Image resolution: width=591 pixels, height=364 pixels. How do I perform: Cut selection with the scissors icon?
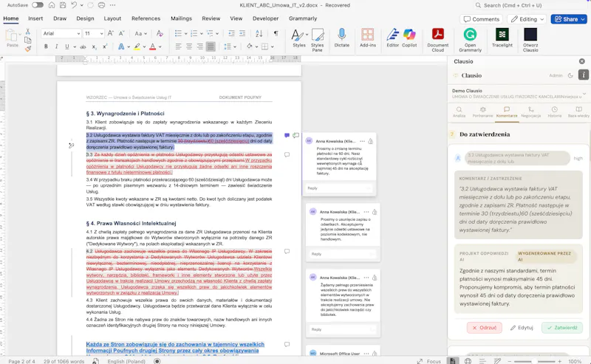(27, 32)
